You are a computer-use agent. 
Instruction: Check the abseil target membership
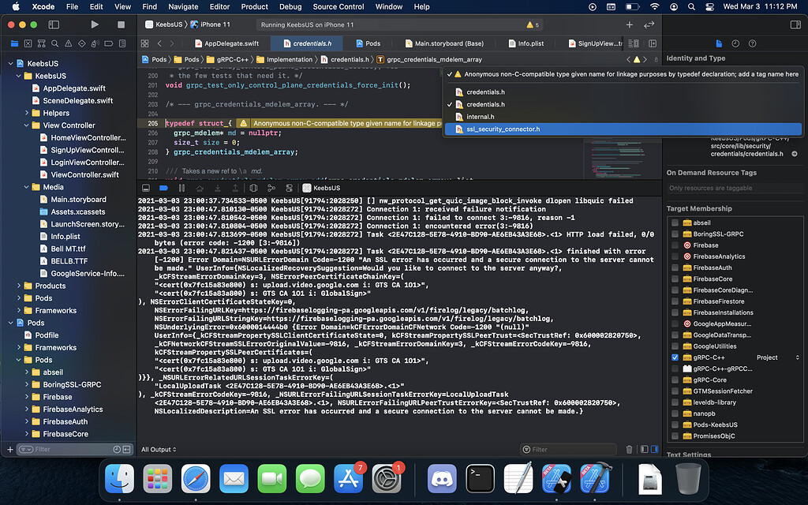coord(675,223)
